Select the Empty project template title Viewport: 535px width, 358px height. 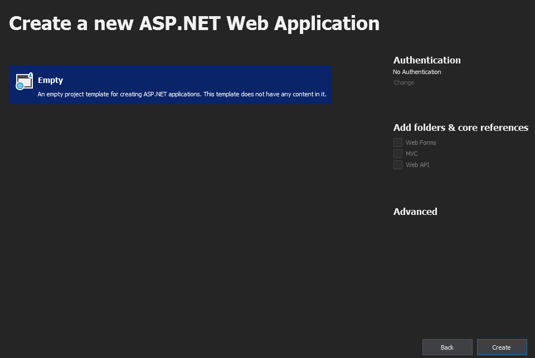click(x=50, y=80)
